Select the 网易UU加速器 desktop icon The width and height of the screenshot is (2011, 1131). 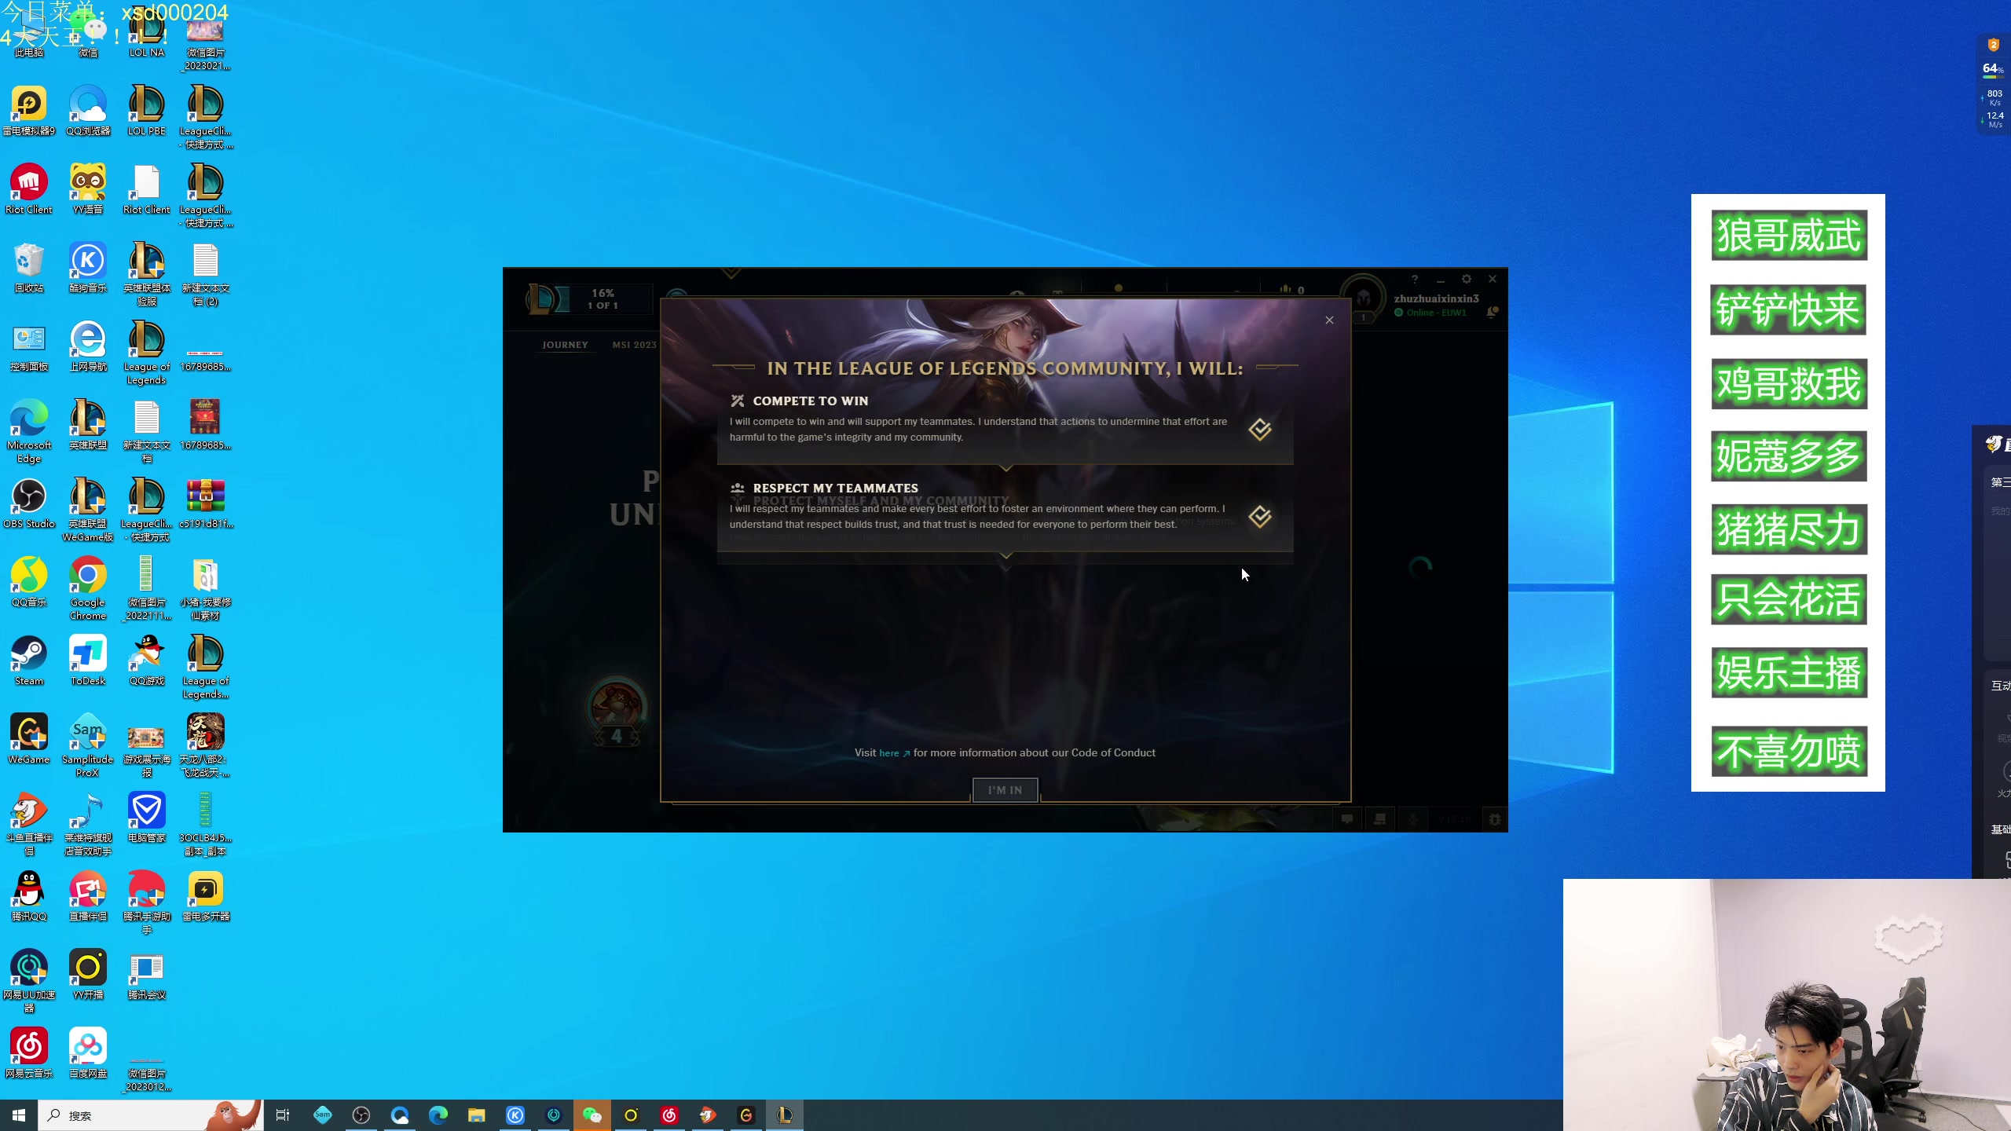point(29,981)
